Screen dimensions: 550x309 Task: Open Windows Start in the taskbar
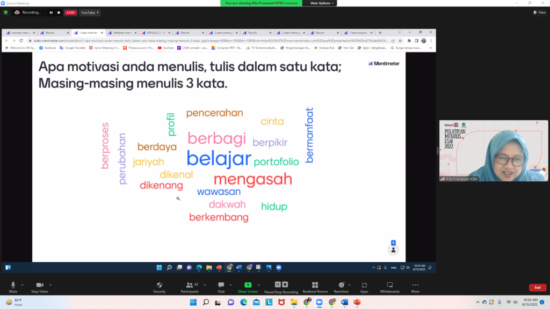point(193,302)
